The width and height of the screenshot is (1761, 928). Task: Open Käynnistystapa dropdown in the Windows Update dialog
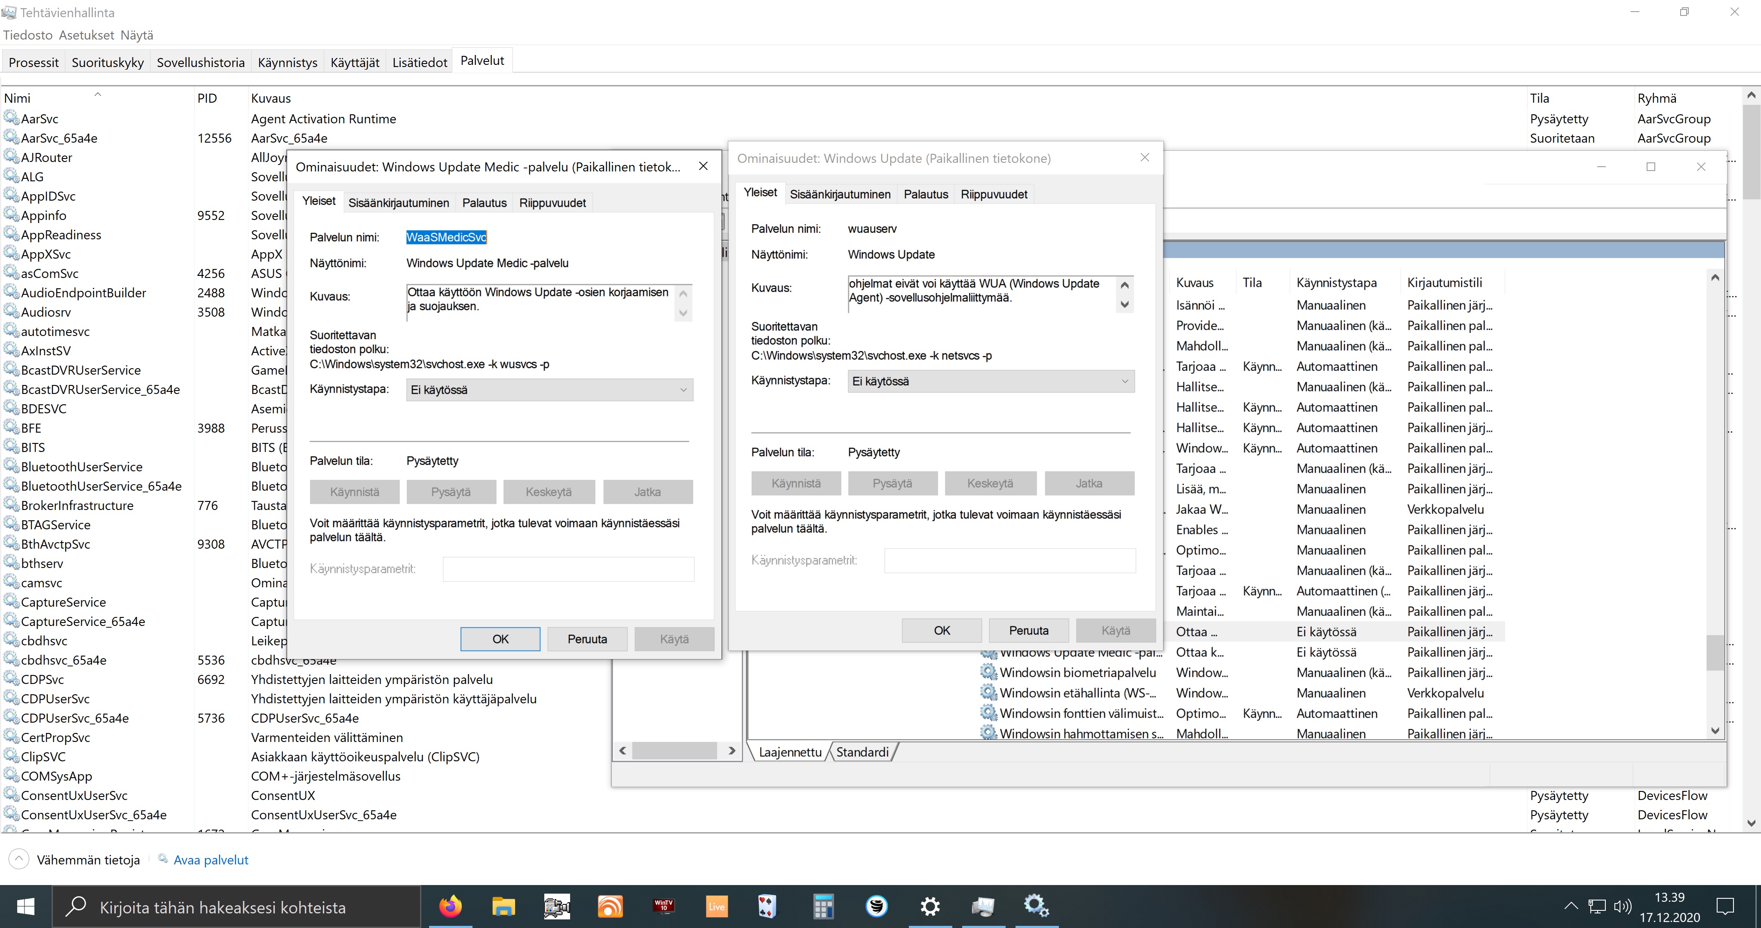point(991,382)
